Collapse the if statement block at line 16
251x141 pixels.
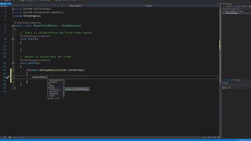(13, 70)
